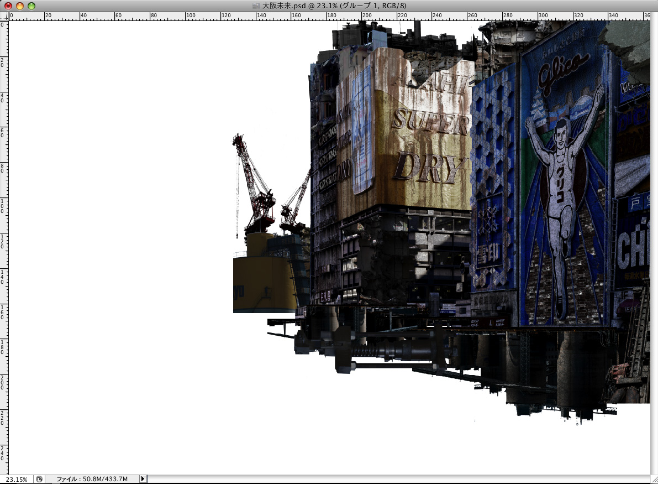Screen dimensions: 658x484
Task: Minimize the document using the yellow button
Action: point(20,6)
